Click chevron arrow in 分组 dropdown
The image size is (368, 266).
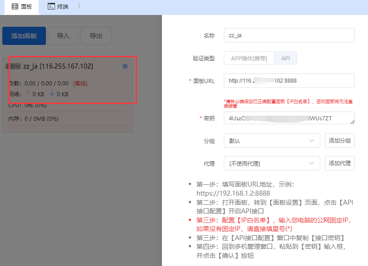(x=312, y=141)
